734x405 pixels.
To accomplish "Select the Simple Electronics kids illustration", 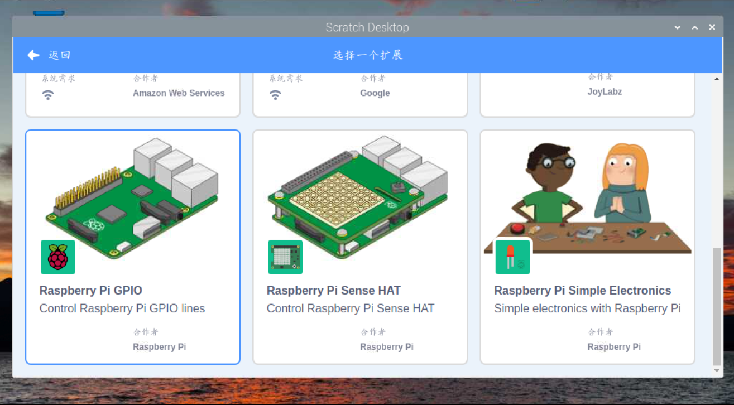I will 588,197.
